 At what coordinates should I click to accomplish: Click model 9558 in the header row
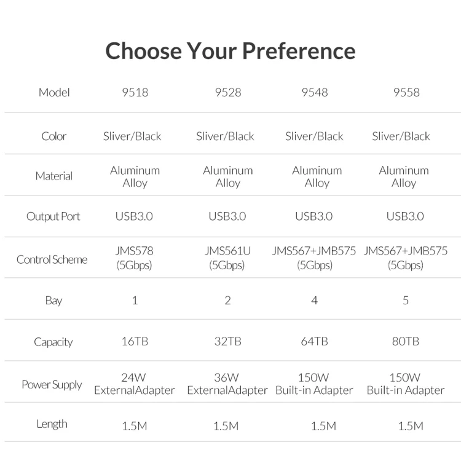(406, 92)
